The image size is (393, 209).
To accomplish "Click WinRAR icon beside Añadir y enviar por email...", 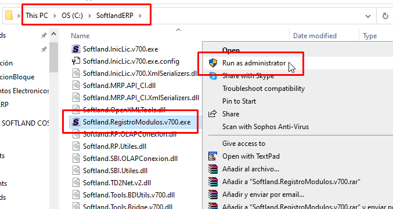I will click(213, 195).
